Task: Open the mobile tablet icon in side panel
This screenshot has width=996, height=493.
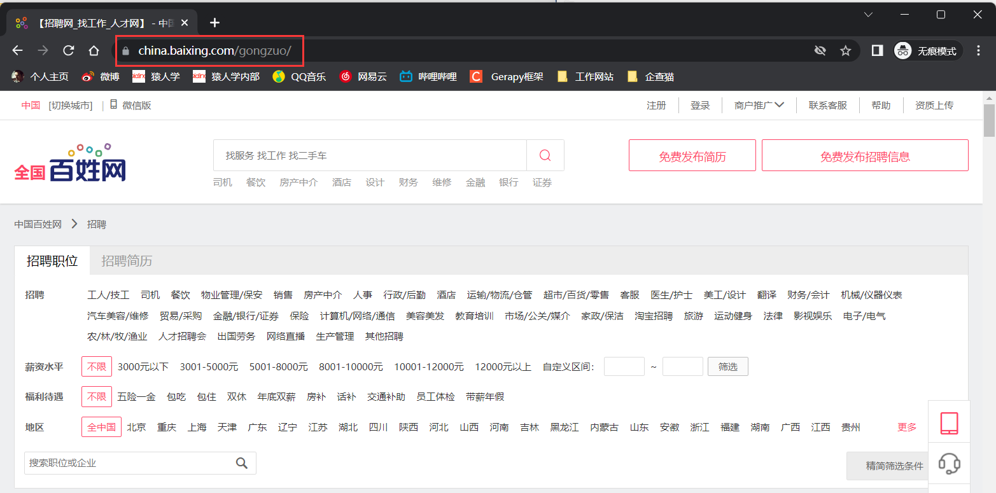Action: pyautogui.click(x=949, y=423)
